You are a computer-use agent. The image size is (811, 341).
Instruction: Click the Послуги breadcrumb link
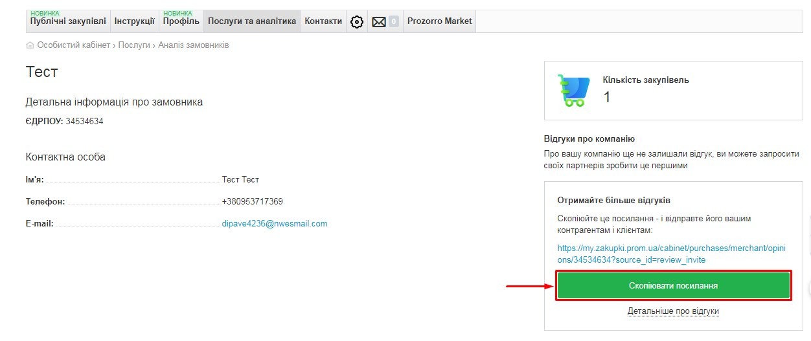134,45
